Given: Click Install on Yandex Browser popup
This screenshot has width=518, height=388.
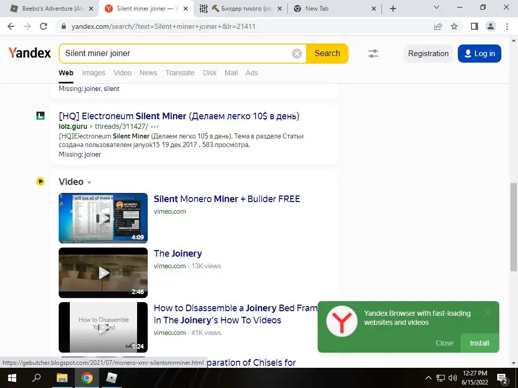Looking at the screenshot, I should (480, 343).
